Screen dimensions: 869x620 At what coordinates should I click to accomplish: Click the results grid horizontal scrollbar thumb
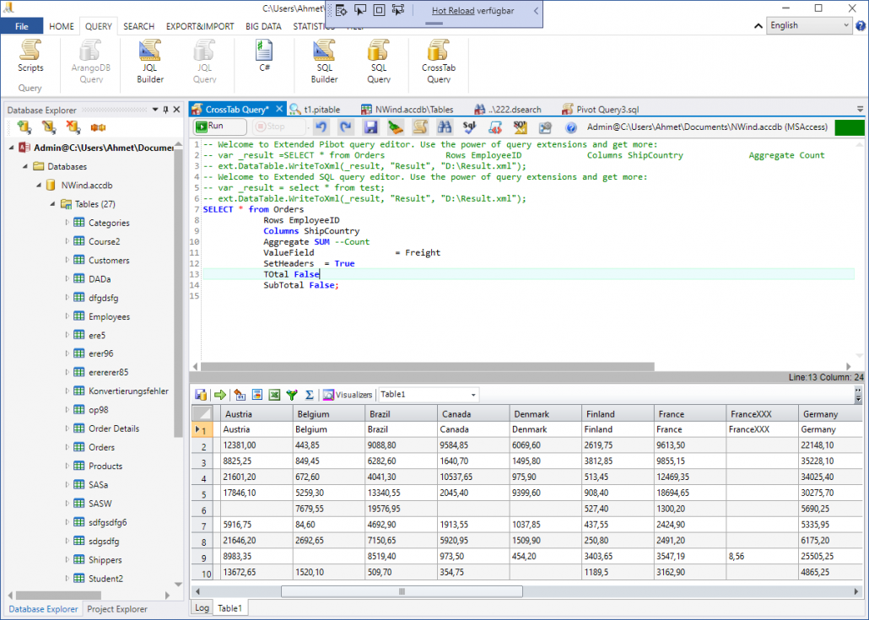(402, 591)
